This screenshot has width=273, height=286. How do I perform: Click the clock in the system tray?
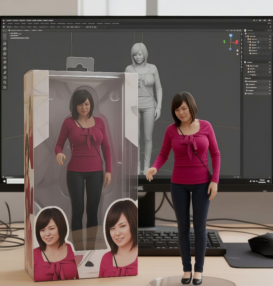pyautogui.click(x=262, y=181)
